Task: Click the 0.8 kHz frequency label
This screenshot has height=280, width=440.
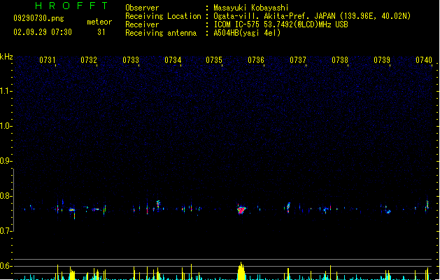Action: [x=6, y=196]
